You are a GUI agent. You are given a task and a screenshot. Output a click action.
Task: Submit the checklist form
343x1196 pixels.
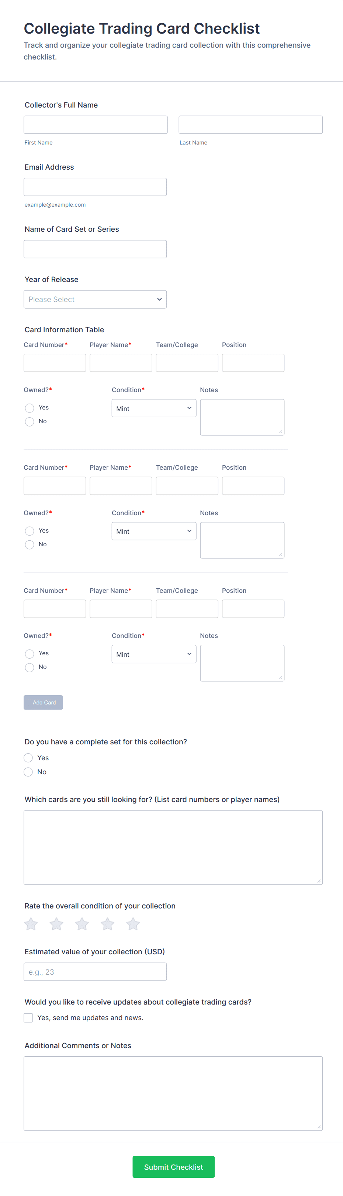[x=173, y=1167]
